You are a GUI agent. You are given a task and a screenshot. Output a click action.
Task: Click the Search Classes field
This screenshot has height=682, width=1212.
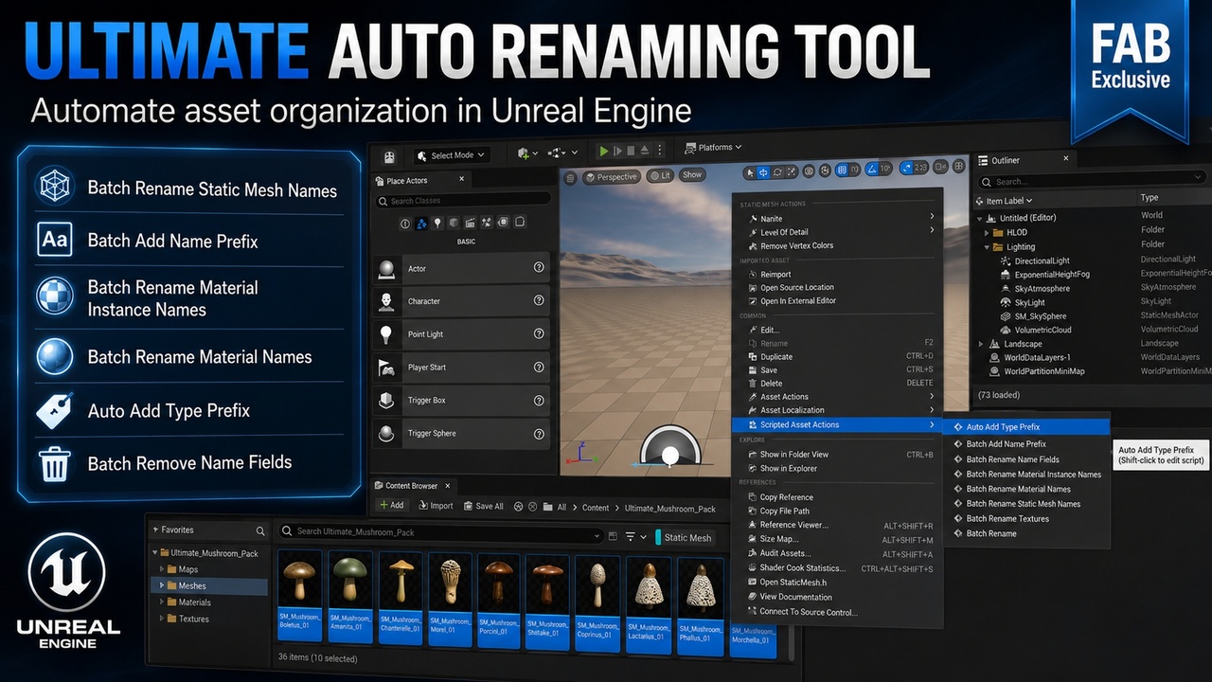tap(462, 201)
